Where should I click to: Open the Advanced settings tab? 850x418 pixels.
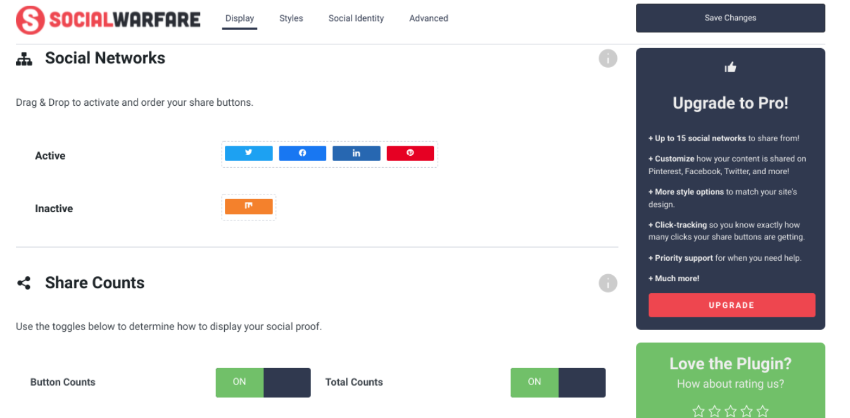click(x=428, y=18)
